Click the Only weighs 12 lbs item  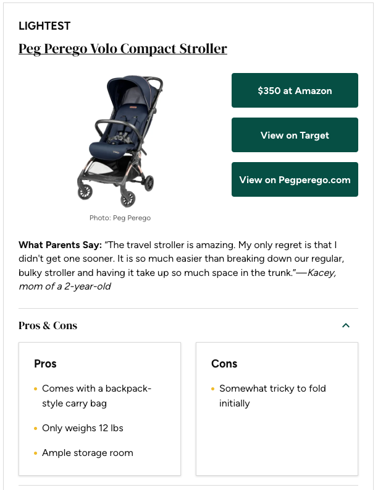(83, 428)
